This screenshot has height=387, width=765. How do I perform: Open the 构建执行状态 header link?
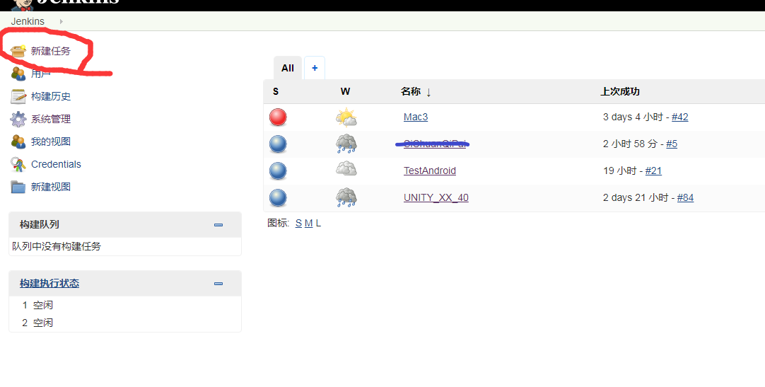click(x=49, y=284)
